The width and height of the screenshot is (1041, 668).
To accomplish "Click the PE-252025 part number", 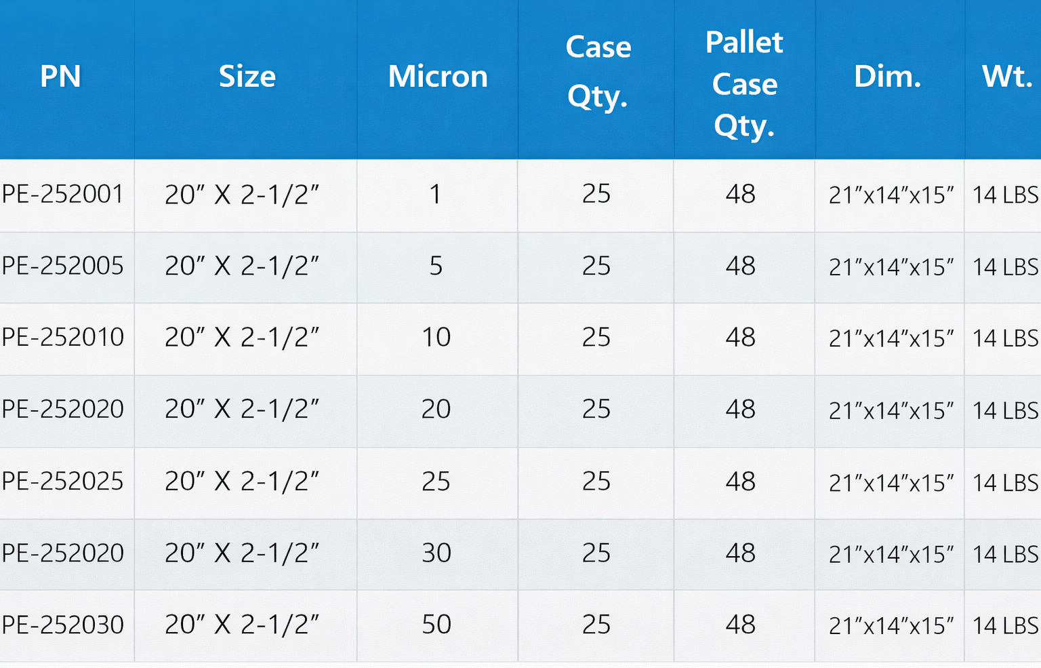I will (x=63, y=482).
